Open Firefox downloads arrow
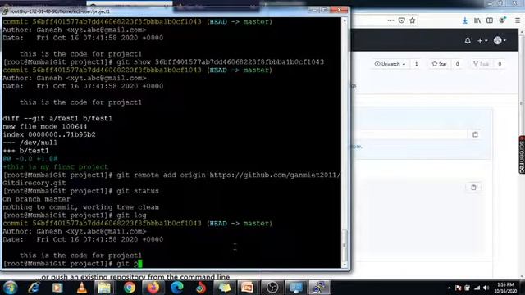Viewport: 525px width, 295px height. point(465,20)
